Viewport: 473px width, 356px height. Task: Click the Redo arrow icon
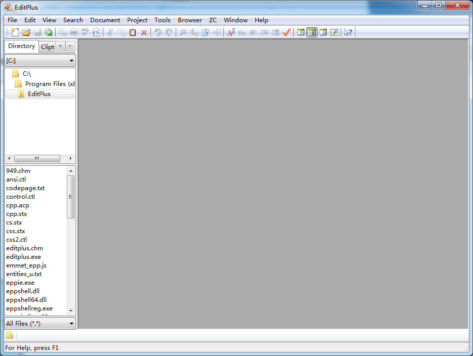point(169,32)
